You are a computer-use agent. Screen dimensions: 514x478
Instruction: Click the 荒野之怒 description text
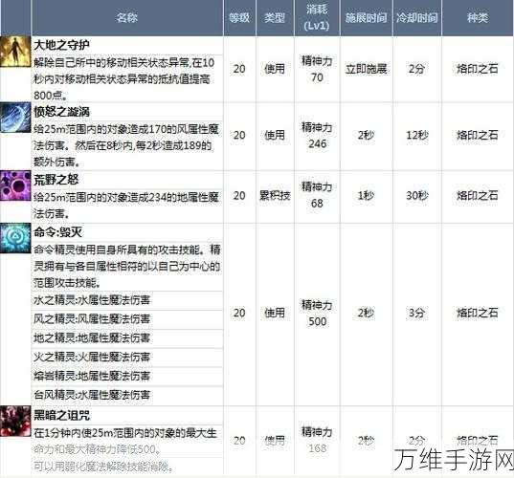[126, 206]
